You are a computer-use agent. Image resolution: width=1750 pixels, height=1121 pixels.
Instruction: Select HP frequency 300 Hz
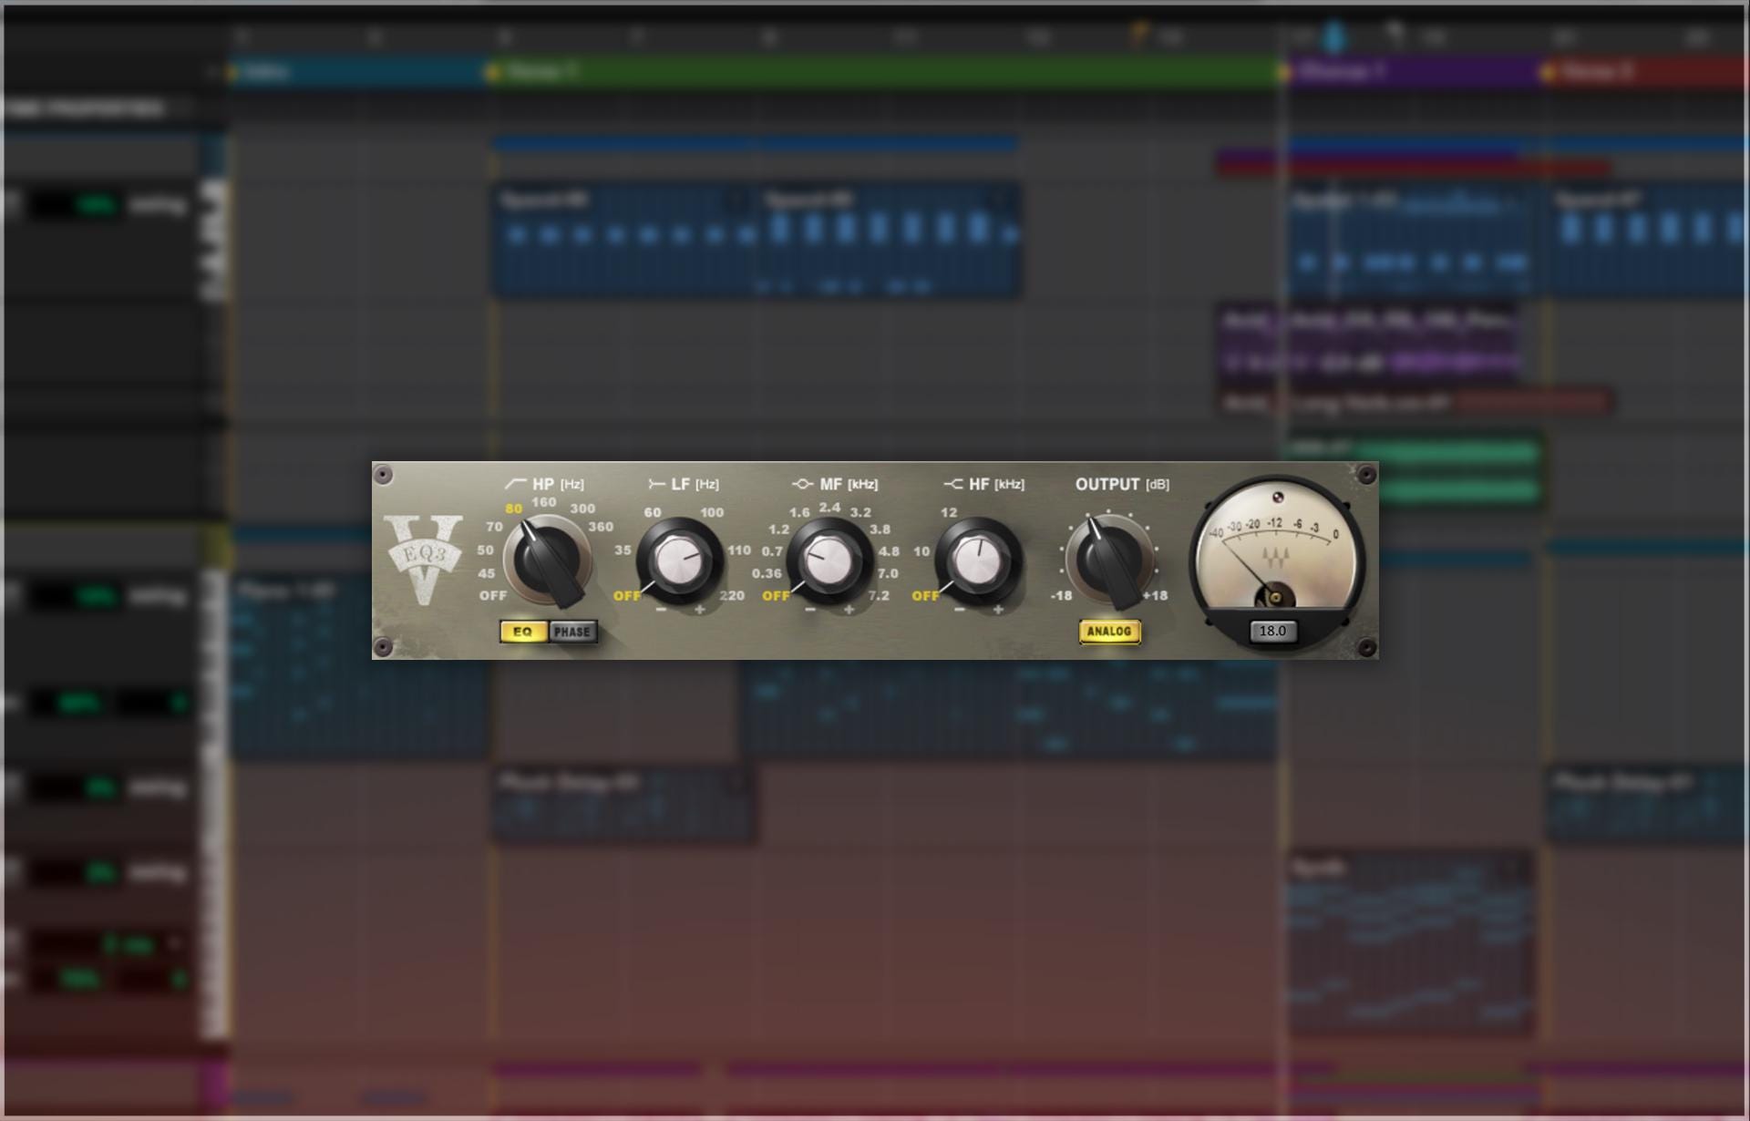click(x=582, y=509)
